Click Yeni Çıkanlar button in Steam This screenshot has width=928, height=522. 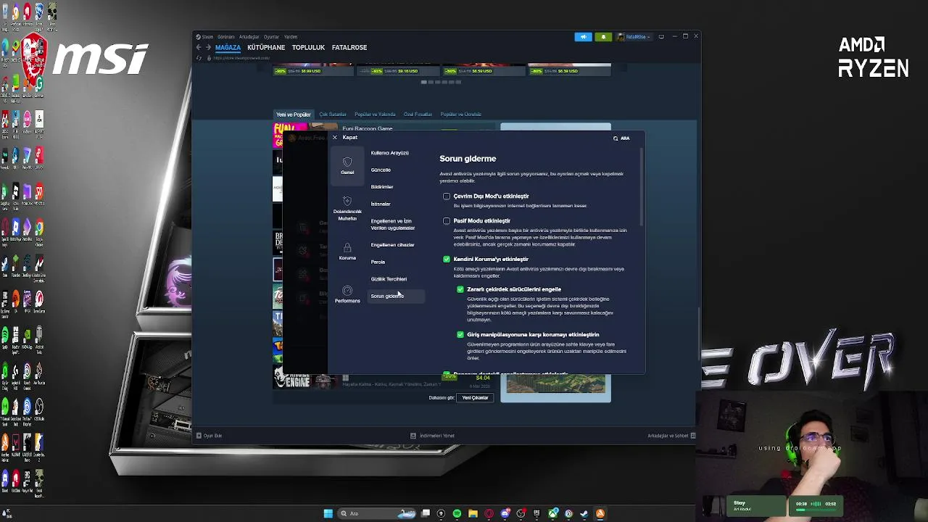coord(476,398)
